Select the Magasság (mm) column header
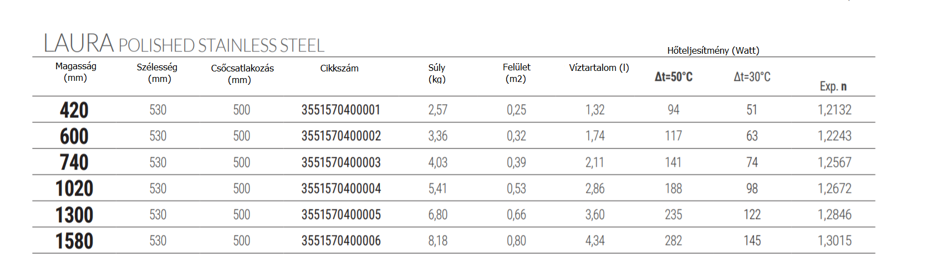The width and height of the screenshot is (928, 267). point(75,72)
